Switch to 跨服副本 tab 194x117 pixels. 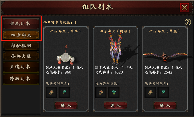point(21,79)
